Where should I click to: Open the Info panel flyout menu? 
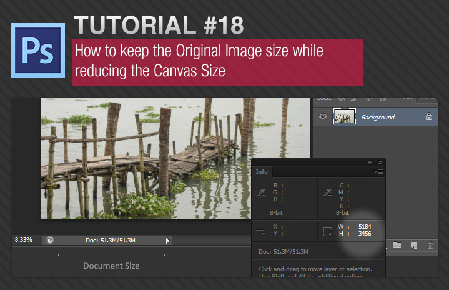(x=378, y=172)
